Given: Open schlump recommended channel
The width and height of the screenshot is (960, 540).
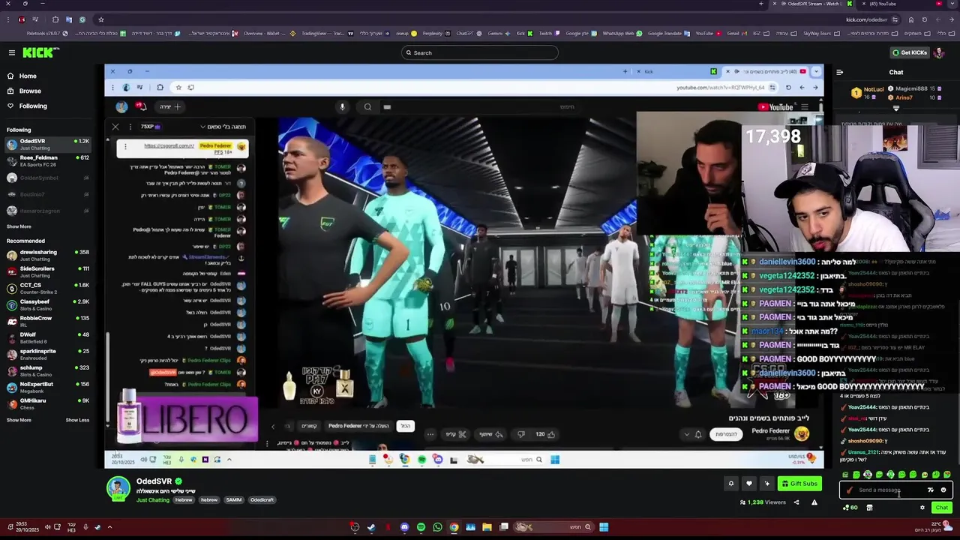Looking at the screenshot, I should (x=48, y=370).
